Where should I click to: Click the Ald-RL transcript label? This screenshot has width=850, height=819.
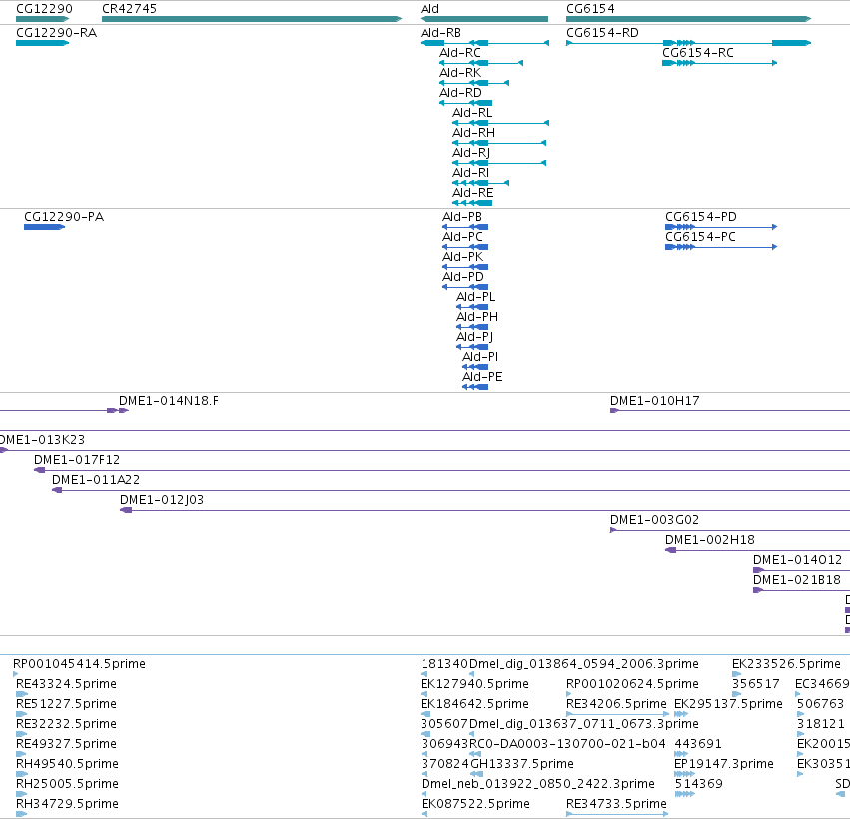tap(472, 113)
